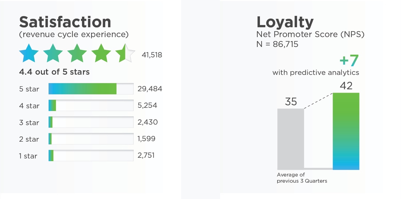Viewport: 401px width, 199px height.
Task: Click the Loyalty heading
Action: point(285,22)
